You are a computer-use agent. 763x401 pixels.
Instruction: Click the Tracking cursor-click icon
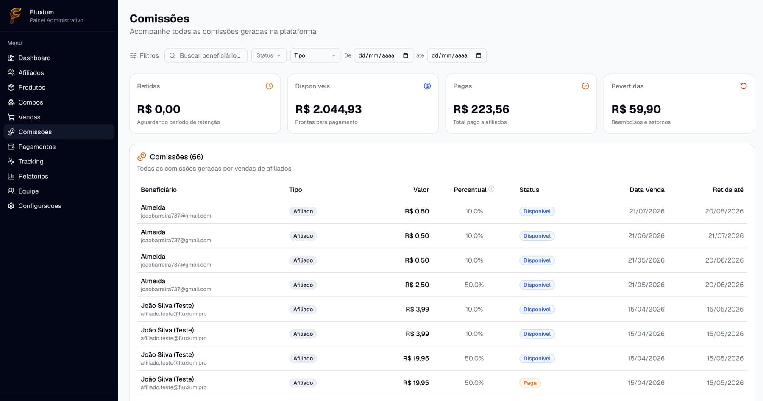11,161
